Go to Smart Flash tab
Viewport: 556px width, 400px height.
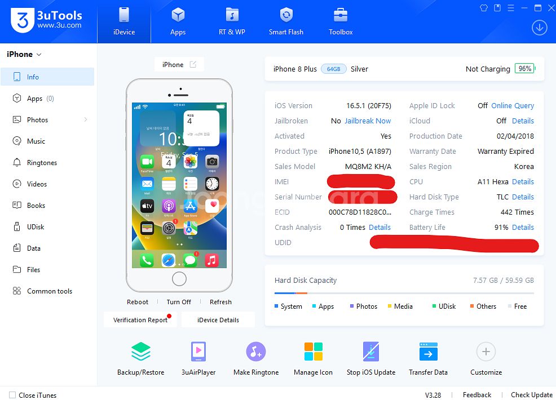pyautogui.click(x=286, y=21)
